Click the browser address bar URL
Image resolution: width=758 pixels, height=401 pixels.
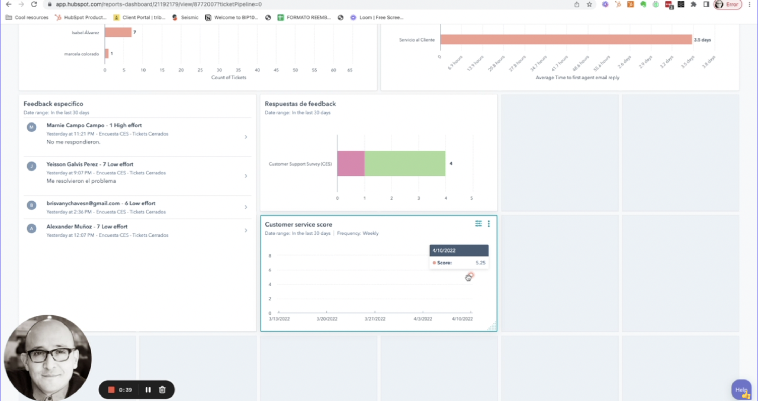click(x=159, y=4)
